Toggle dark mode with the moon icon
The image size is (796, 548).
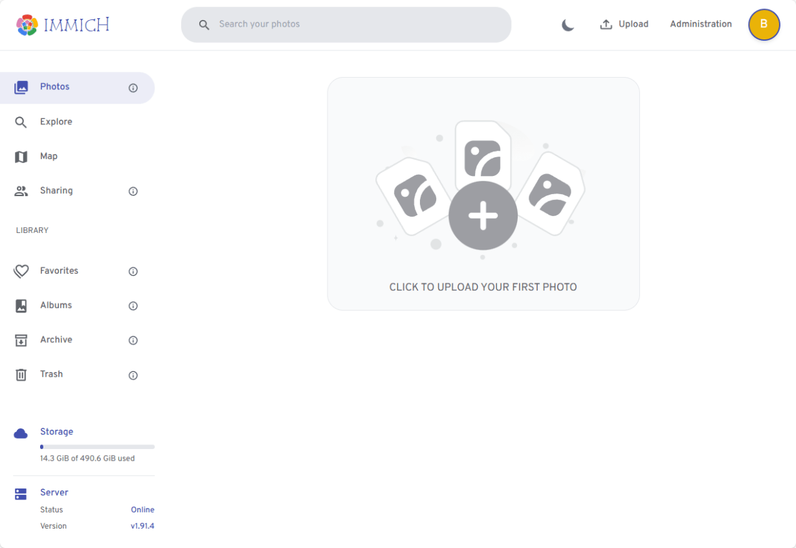pos(568,25)
